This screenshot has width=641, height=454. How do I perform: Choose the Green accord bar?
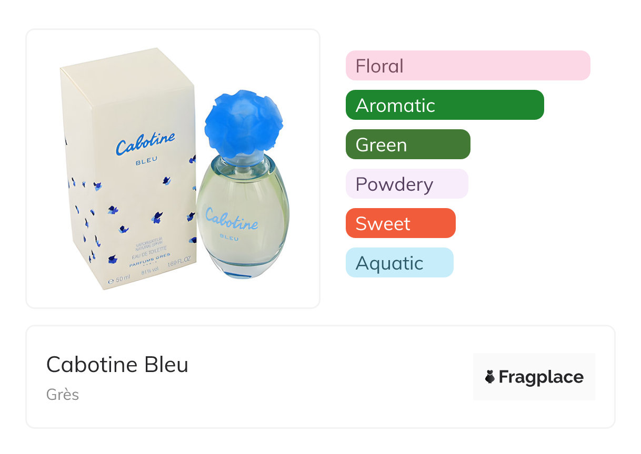407,145
